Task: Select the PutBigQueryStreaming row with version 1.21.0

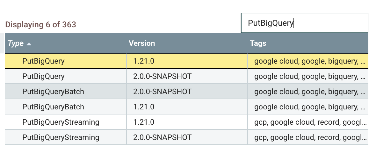Action: (186, 122)
